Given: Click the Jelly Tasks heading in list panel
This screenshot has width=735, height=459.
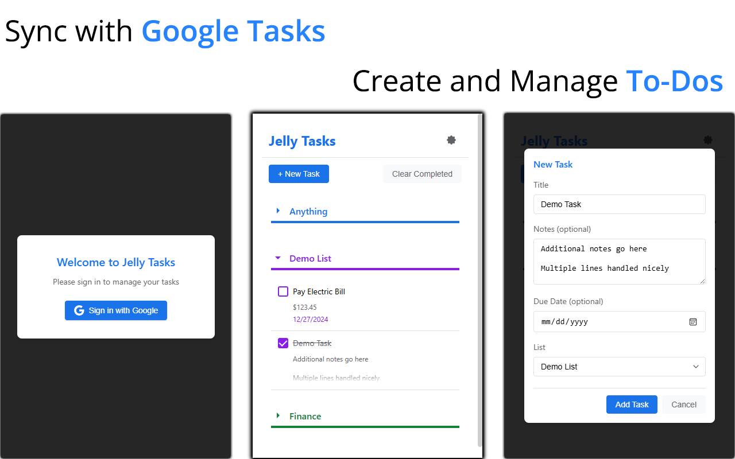Looking at the screenshot, I should 302,141.
